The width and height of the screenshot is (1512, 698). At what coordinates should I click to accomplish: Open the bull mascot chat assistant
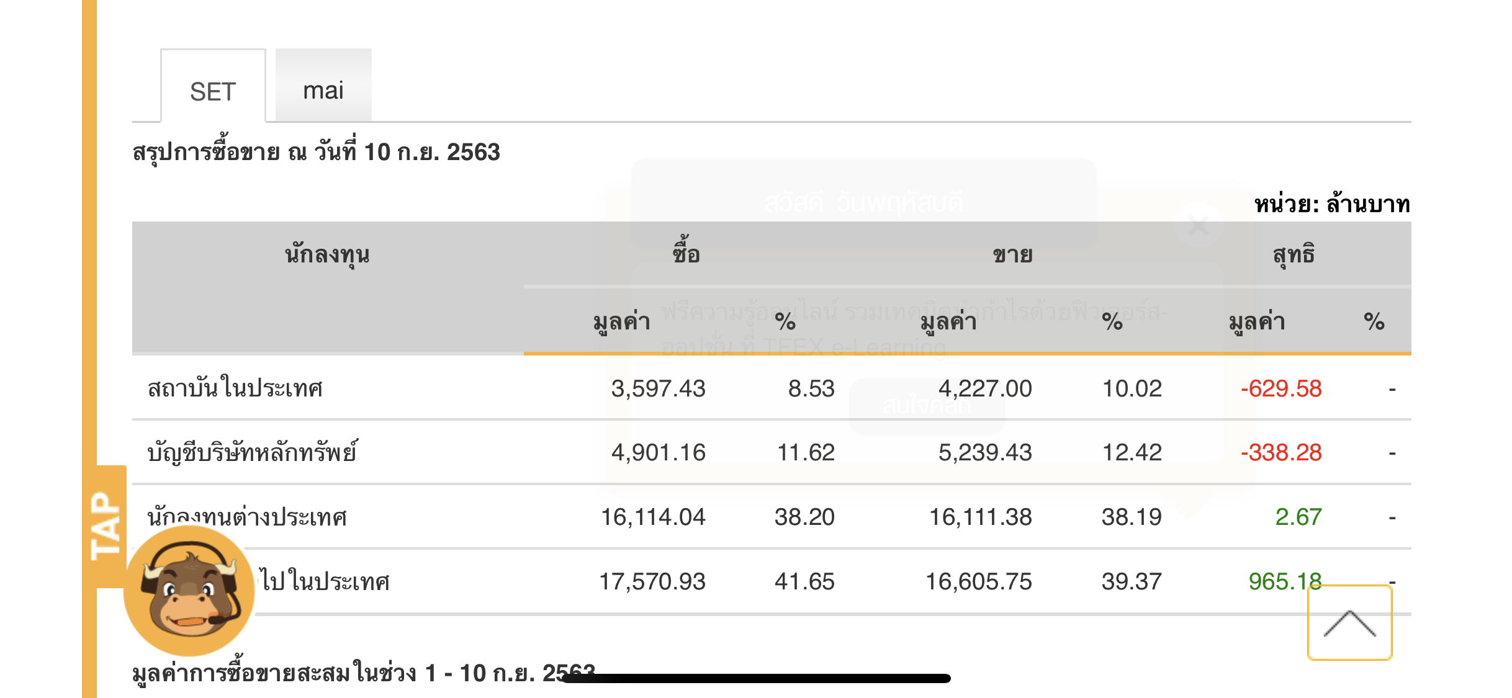pos(189,591)
